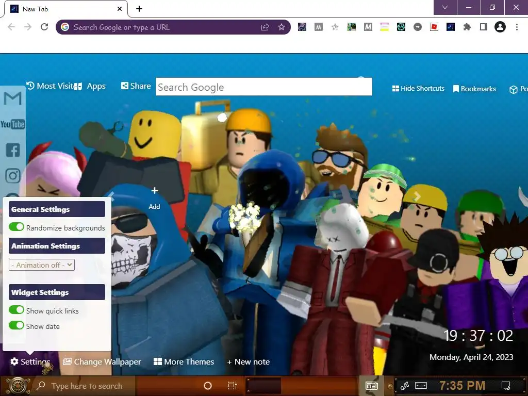Click the General Settings header
The height and width of the screenshot is (396, 528).
[57, 209]
